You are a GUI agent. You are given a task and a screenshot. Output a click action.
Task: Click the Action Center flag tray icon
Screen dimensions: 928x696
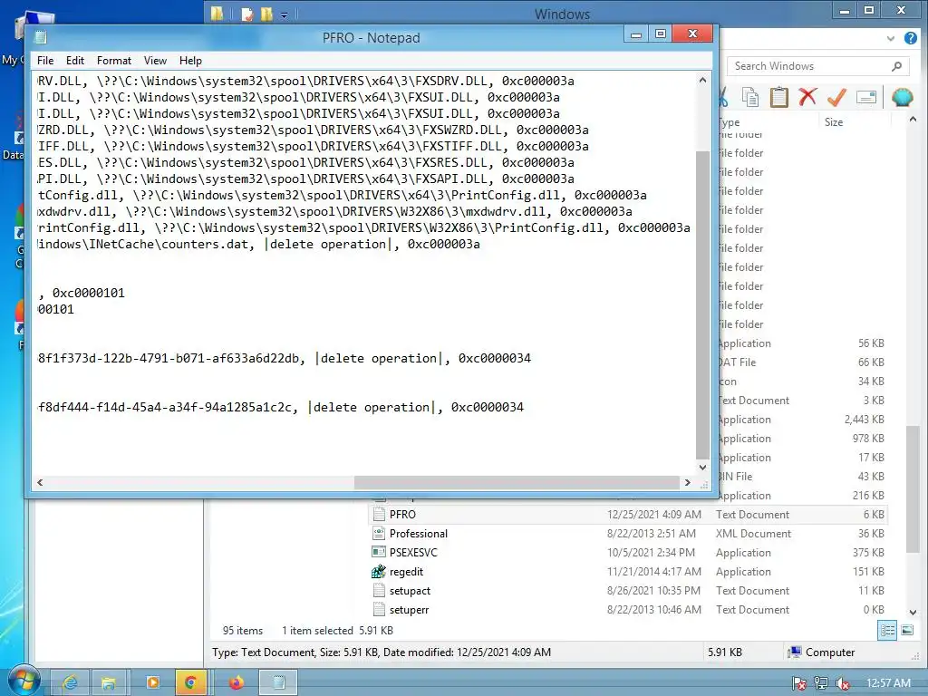click(799, 683)
